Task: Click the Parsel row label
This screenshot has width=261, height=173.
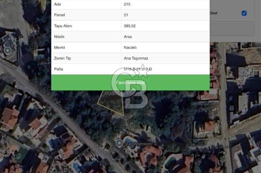Action: coord(60,15)
